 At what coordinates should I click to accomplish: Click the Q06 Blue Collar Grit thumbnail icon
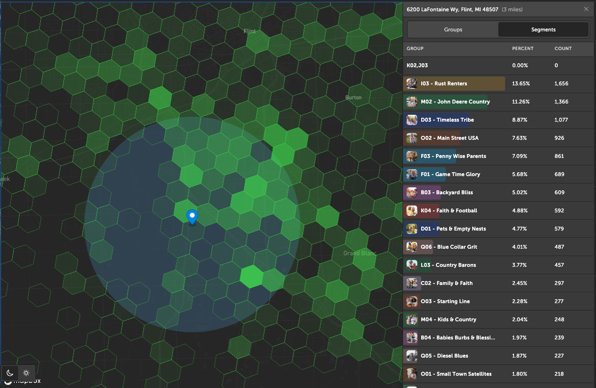pyautogui.click(x=412, y=247)
